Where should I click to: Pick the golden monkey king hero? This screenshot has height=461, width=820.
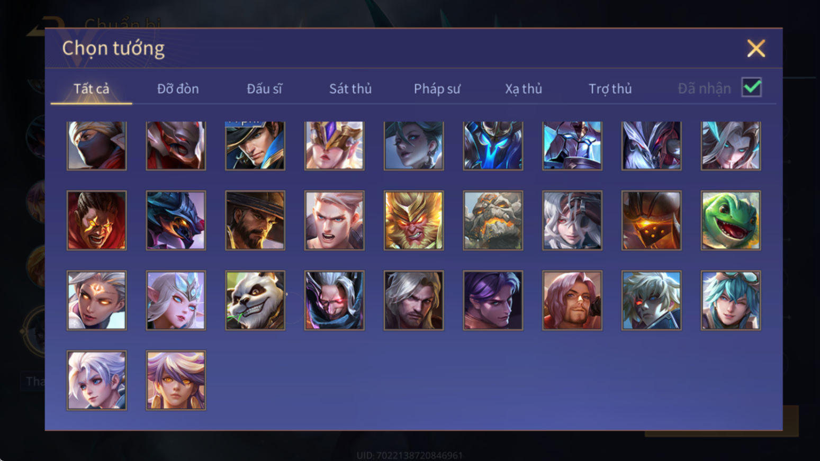(413, 220)
